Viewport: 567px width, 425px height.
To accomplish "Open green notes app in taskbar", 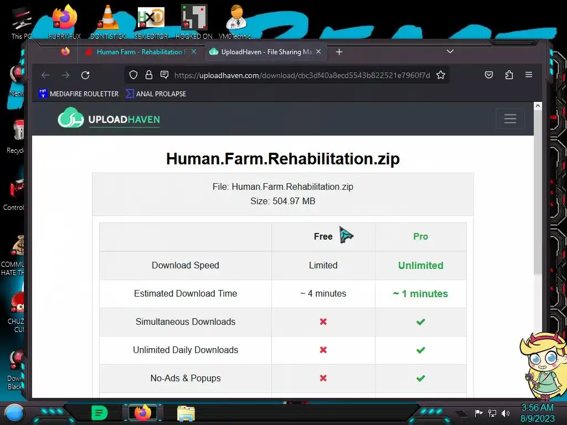I will (x=99, y=413).
